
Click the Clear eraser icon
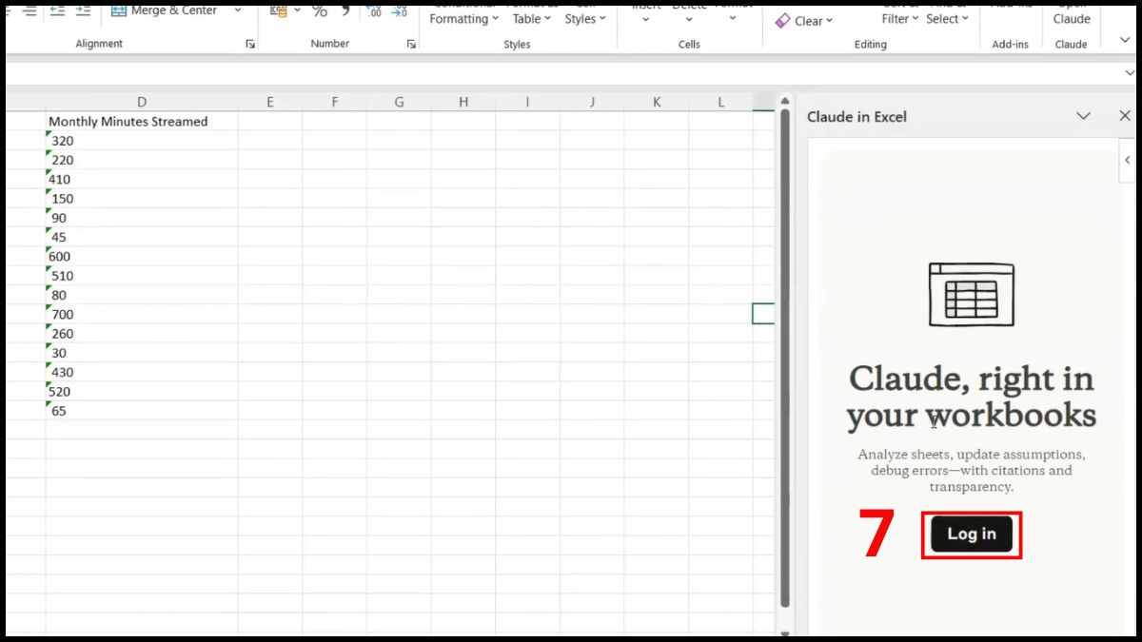tap(782, 20)
